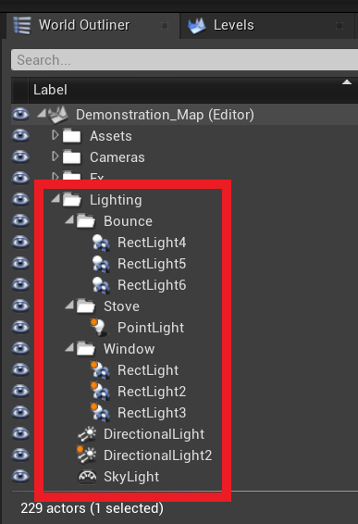Click the Demonstration_Map level icon

point(58,115)
